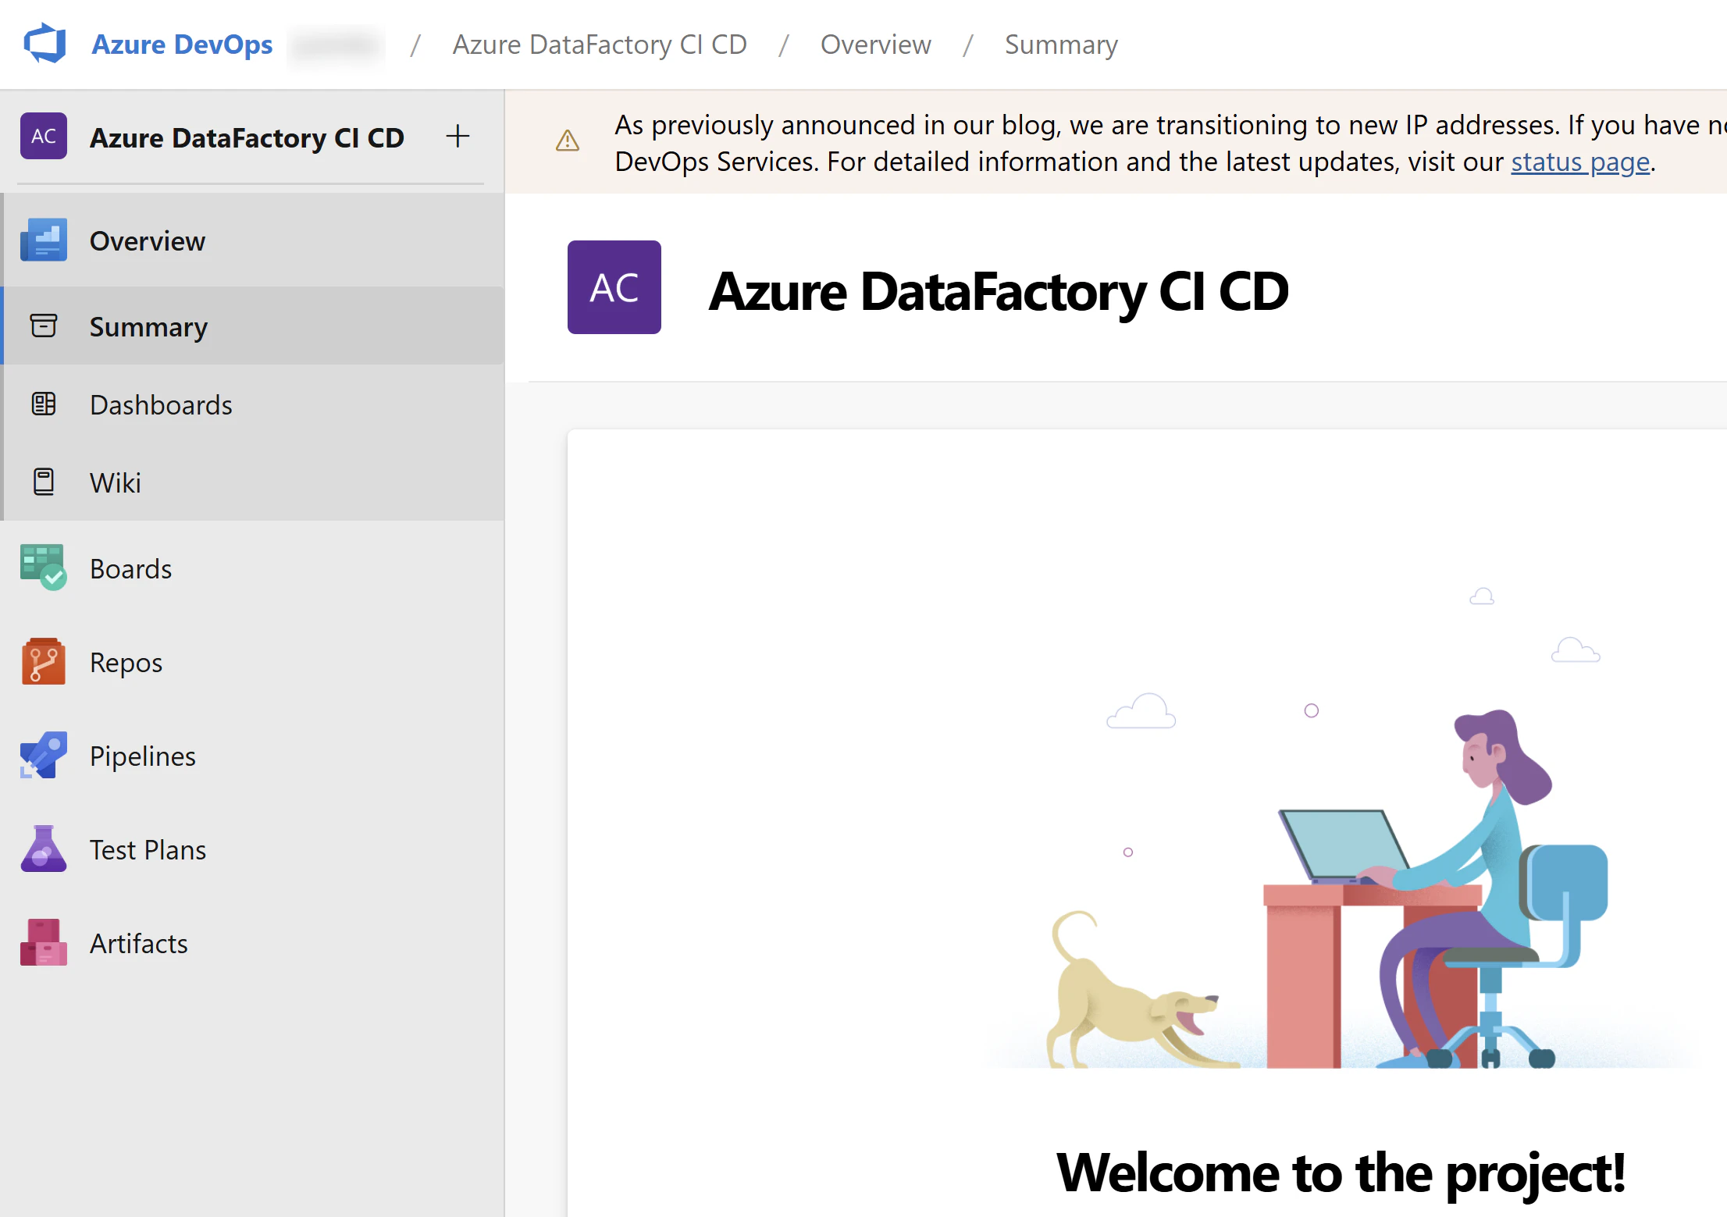Select Overview in the sidebar
The height and width of the screenshot is (1217, 1727).
(x=254, y=241)
